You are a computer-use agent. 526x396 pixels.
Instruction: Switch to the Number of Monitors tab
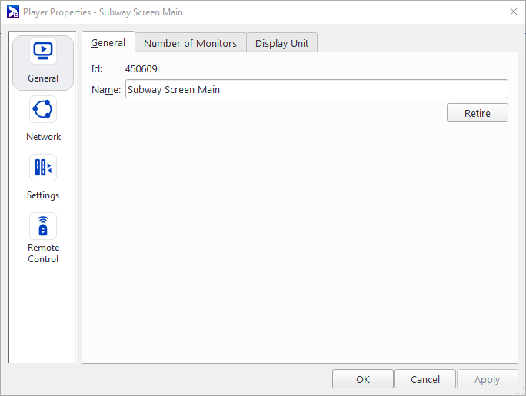(x=190, y=44)
